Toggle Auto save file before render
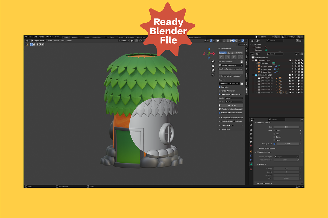Image resolution: width=328 pixels, height=218 pixels. (x=220, y=113)
